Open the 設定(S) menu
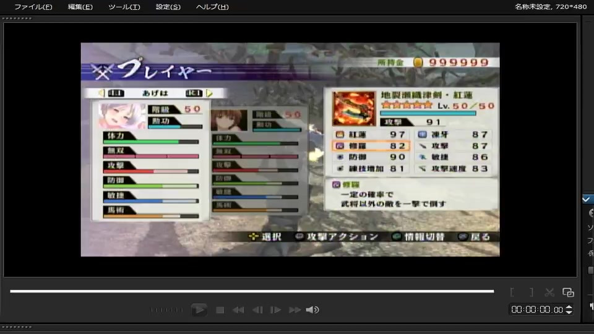The image size is (594, 334). pos(168,7)
